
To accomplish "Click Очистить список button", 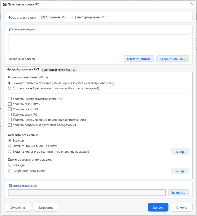I will click(139, 59).
